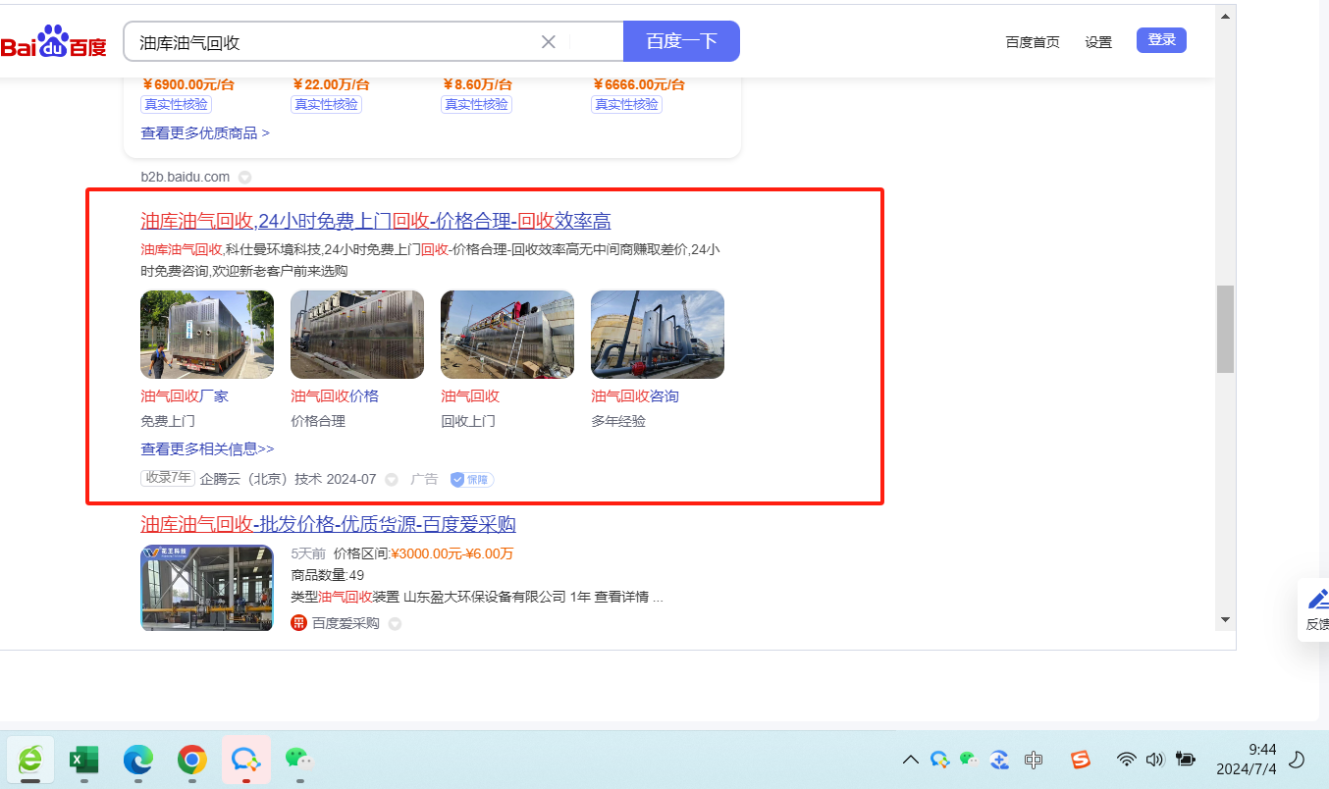This screenshot has width=1329, height=789.
Task: Click the page vertical scrollbar thumb
Action: [1225, 329]
